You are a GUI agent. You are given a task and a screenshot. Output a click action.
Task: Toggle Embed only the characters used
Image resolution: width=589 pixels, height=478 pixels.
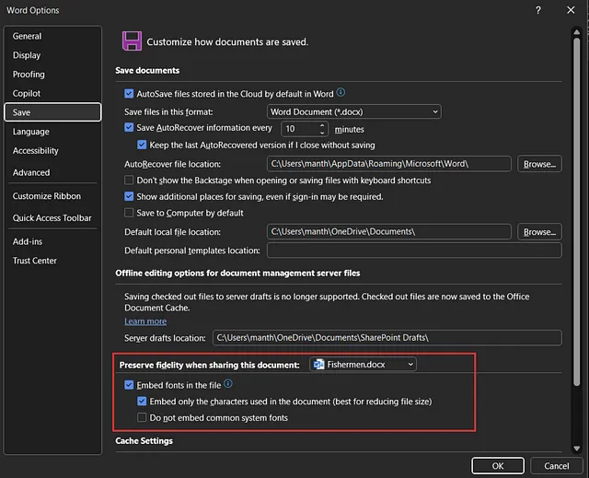(142, 402)
